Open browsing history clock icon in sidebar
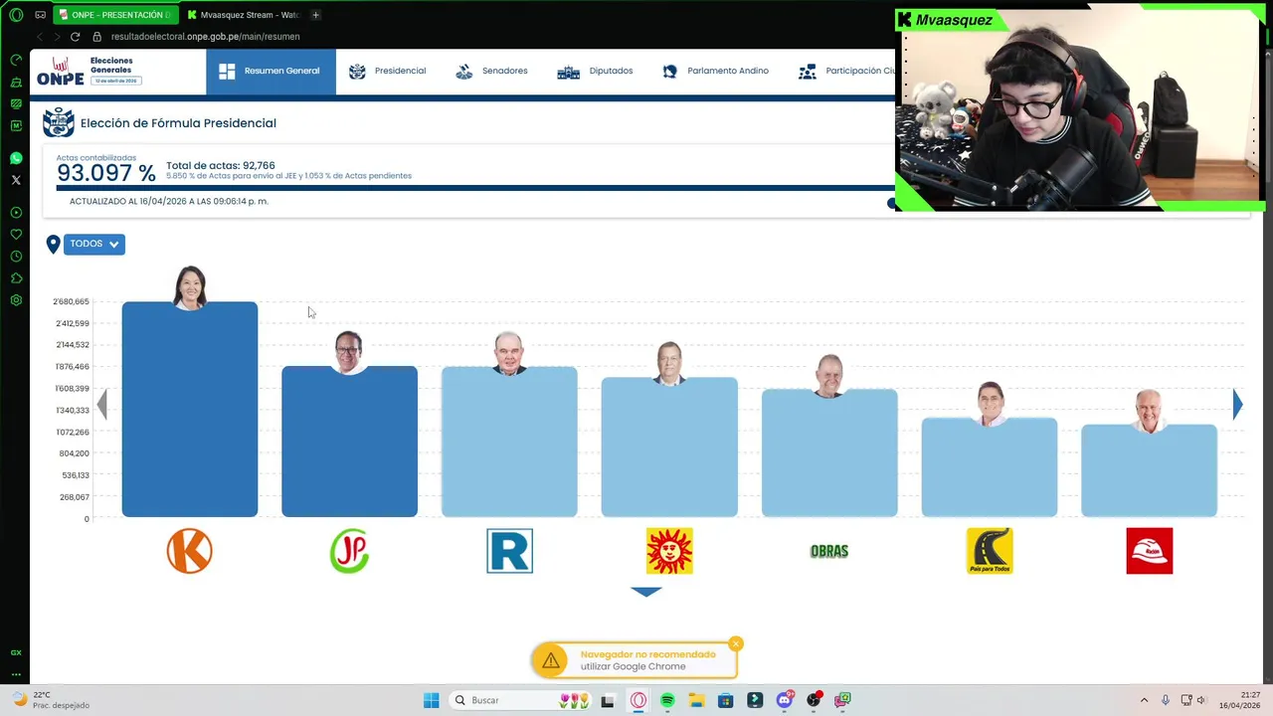Screen dimensions: 1273x716 tap(16, 257)
